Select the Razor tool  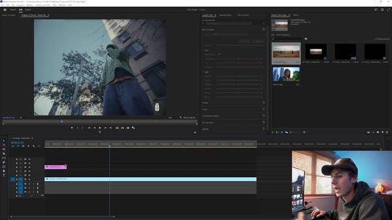(x=4, y=153)
